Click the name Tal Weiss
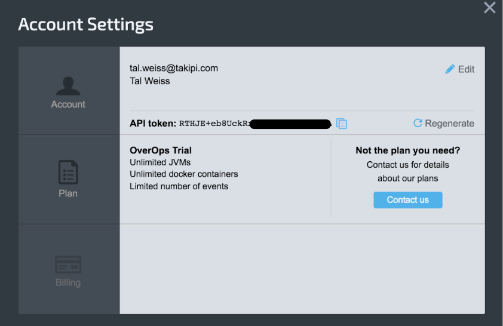This screenshot has height=326, width=503. point(150,81)
